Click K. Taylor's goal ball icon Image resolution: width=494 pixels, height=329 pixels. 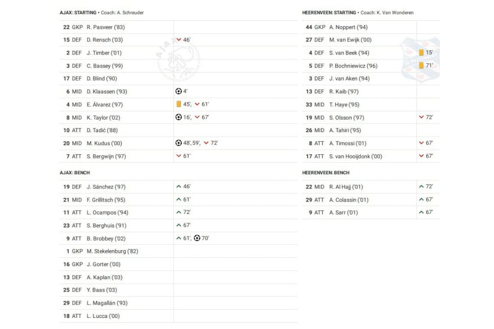pos(179,117)
